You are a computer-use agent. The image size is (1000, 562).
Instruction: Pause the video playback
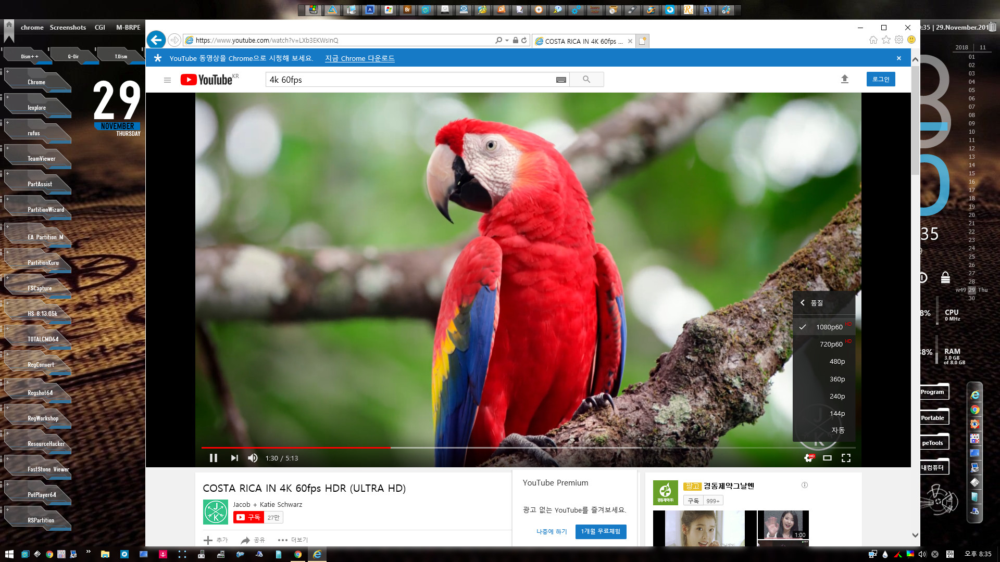coord(214,458)
